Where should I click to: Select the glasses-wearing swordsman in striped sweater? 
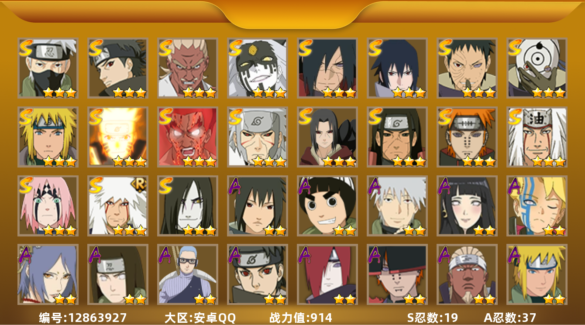tap(187, 274)
